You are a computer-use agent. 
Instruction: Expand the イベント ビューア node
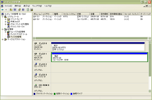tap(6, 19)
